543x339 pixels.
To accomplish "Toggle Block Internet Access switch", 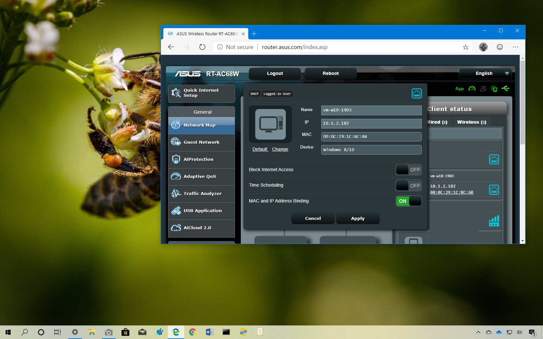I will pyautogui.click(x=409, y=169).
